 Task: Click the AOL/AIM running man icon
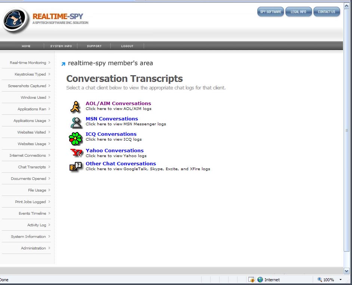point(75,107)
